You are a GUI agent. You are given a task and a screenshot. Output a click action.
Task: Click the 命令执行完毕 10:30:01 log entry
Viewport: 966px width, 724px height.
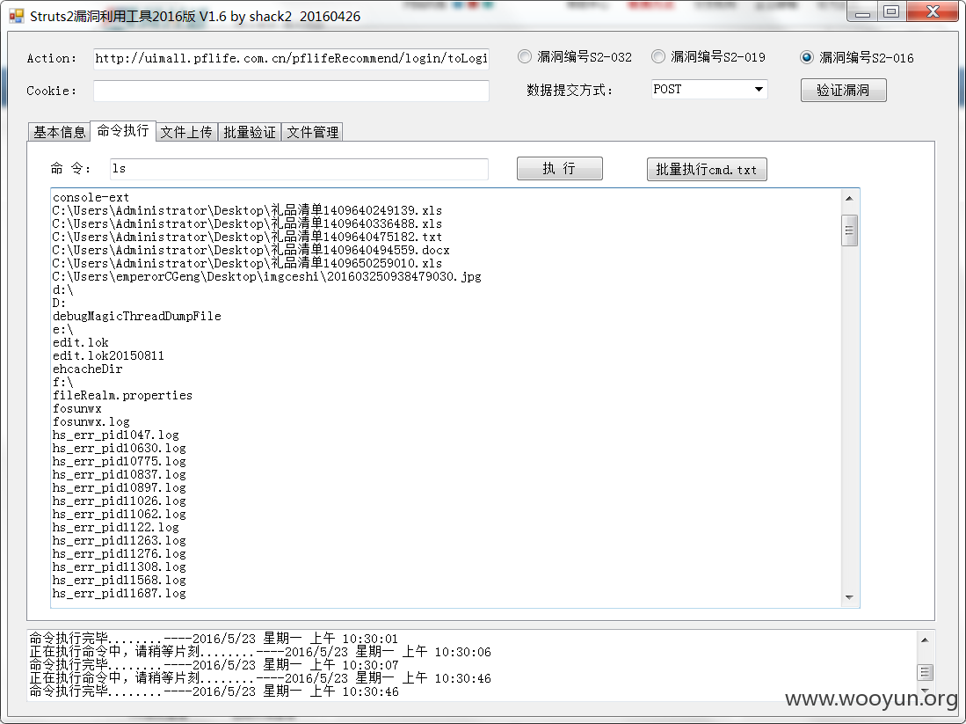click(214, 639)
